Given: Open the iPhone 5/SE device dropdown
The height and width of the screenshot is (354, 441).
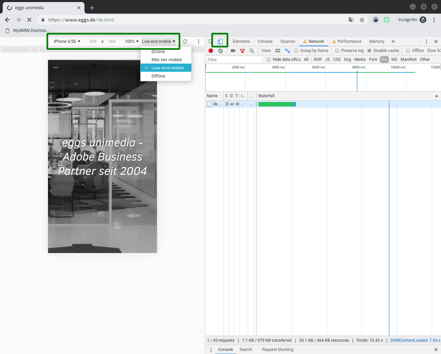Looking at the screenshot, I should pos(67,42).
